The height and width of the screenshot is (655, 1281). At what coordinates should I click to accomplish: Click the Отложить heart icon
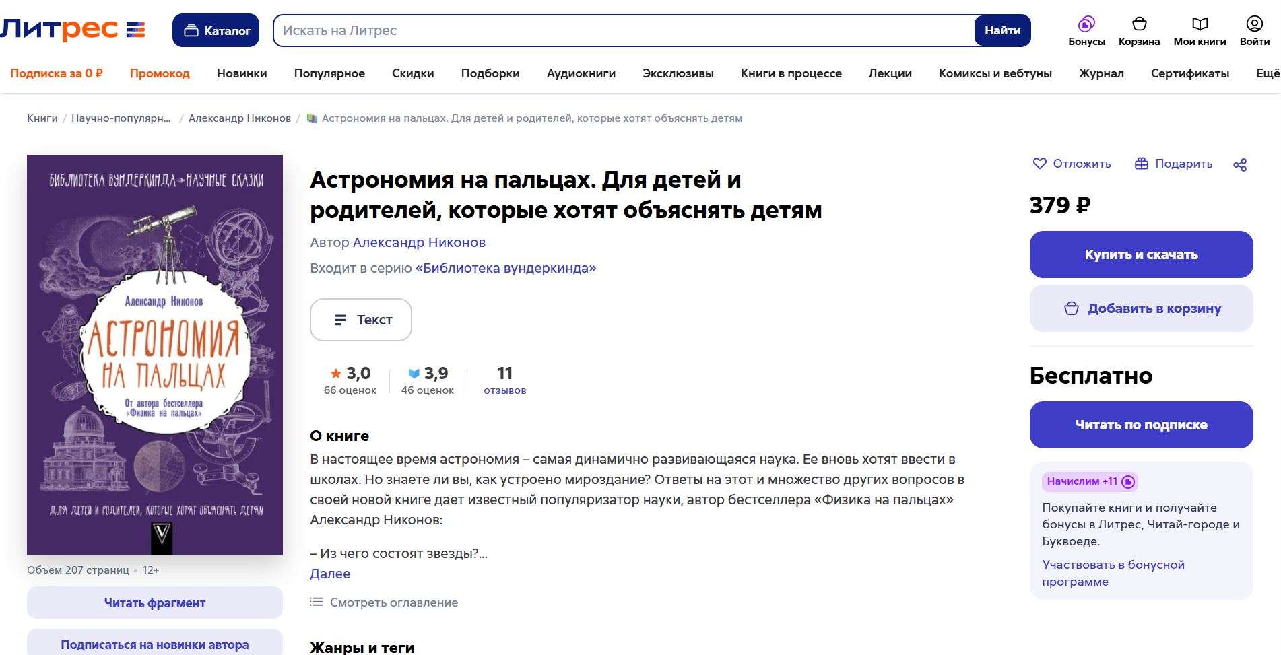click(x=1040, y=164)
